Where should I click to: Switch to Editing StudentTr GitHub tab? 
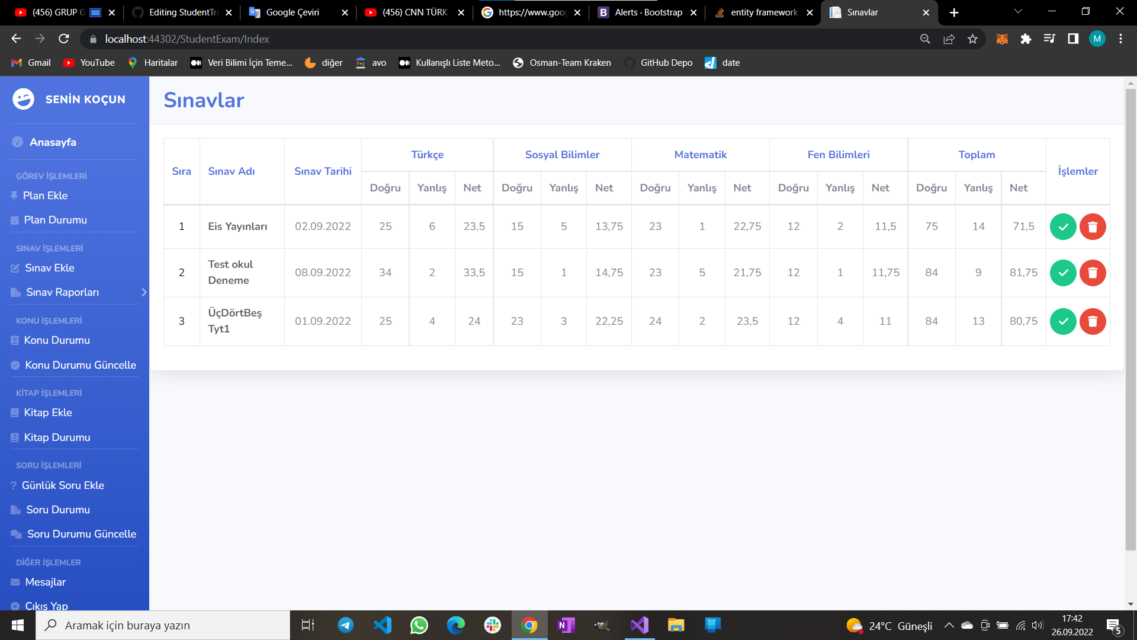182,12
